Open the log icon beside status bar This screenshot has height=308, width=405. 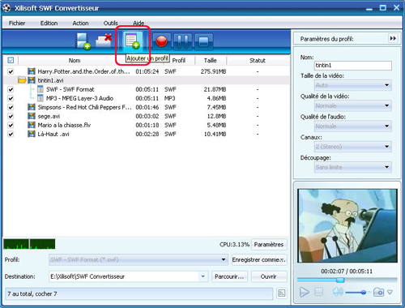coord(282,293)
